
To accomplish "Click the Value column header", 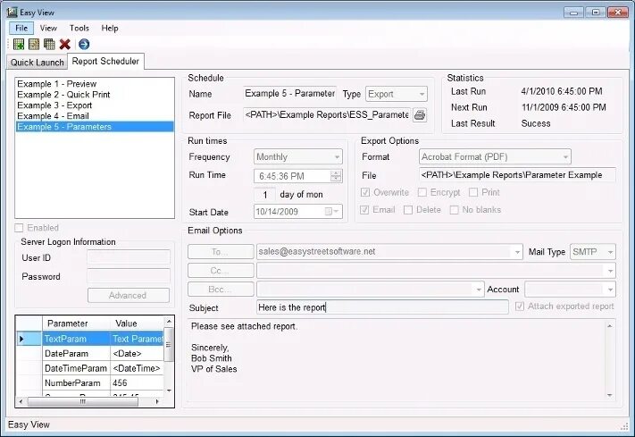I will (137, 324).
